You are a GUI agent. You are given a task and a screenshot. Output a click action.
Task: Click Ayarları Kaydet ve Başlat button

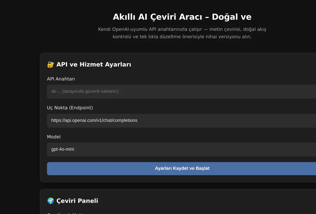[x=181, y=168]
